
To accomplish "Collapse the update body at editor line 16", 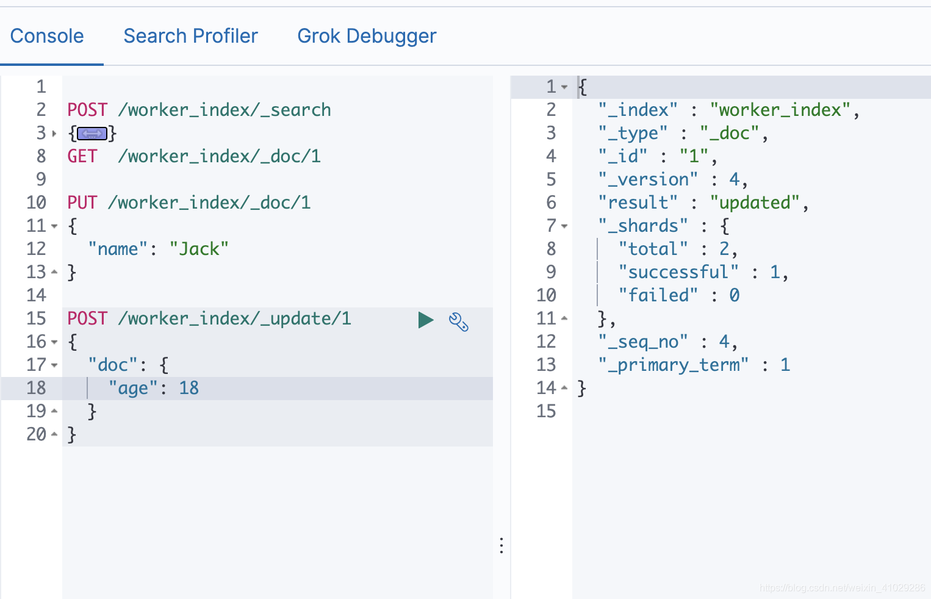I will tap(54, 342).
